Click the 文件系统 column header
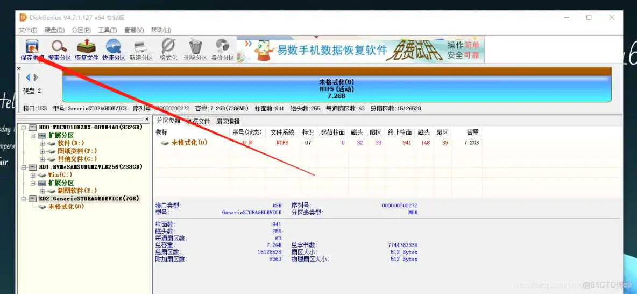The width and height of the screenshot is (637, 294). [282, 132]
